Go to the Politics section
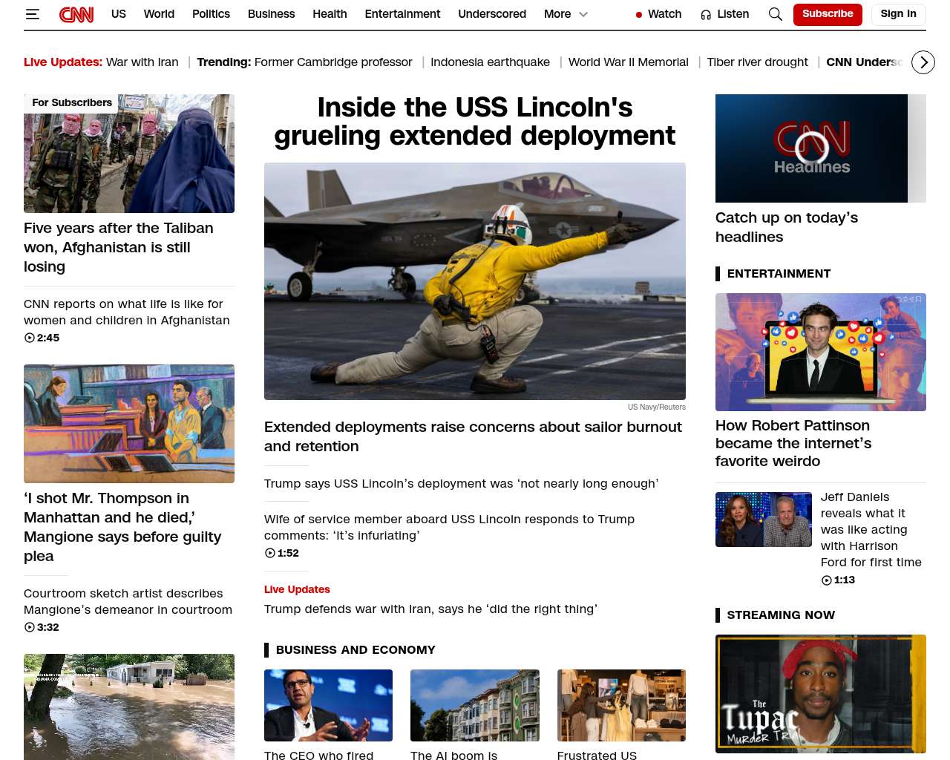This screenshot has height=760, width=950. pyautogui.click(x=211, y=14)
